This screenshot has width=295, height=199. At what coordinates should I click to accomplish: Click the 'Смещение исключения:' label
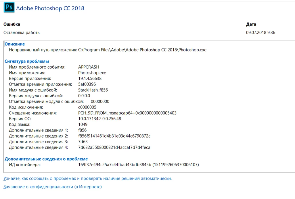coord(33,113)
